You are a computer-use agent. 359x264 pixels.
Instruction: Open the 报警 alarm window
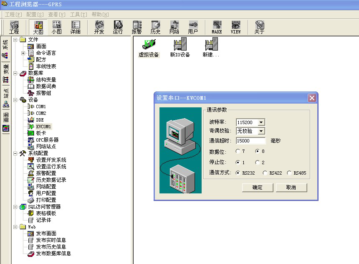point(137,27)
